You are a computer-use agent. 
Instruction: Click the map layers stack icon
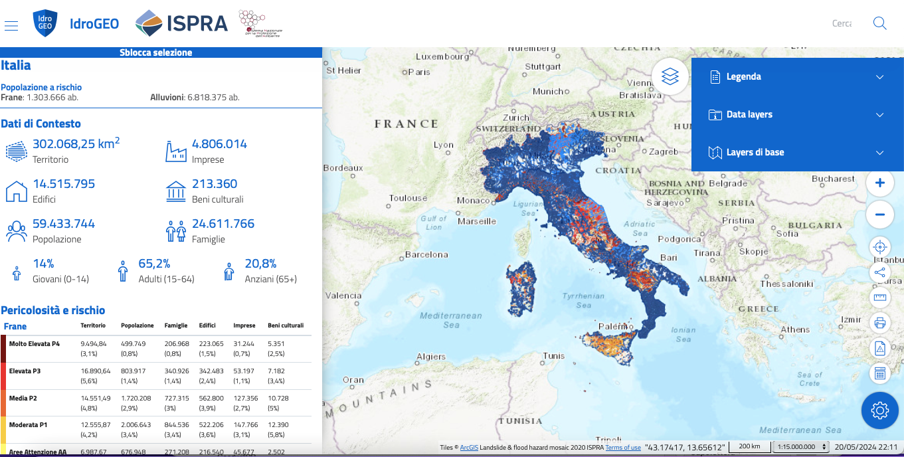click(670, 77)
